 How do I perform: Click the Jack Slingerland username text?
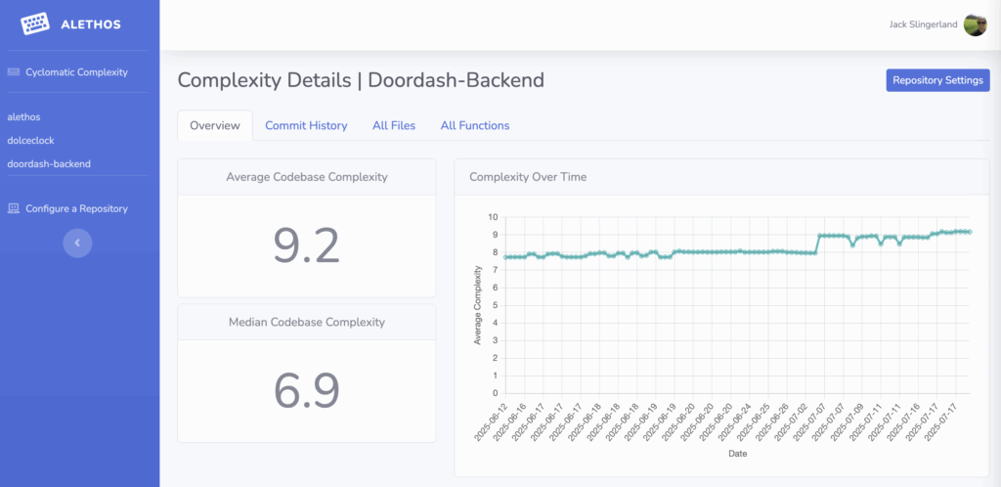[923, 24]
